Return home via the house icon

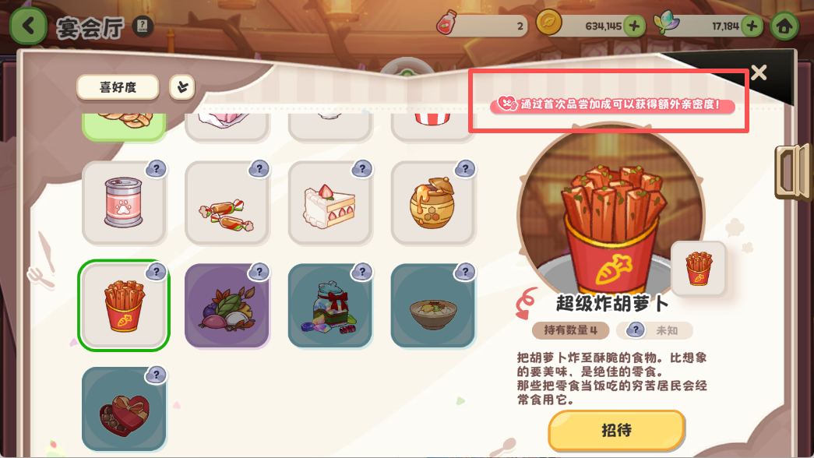[784, 26]
